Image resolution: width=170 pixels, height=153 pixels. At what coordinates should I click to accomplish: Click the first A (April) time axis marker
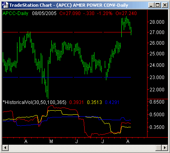[x=26, y=142]
